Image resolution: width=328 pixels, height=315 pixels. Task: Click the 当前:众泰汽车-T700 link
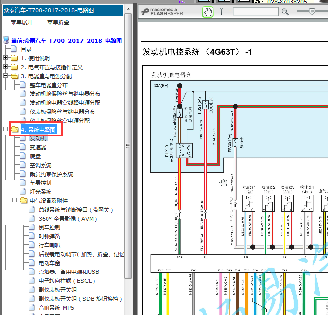click(x=66, y=41)
